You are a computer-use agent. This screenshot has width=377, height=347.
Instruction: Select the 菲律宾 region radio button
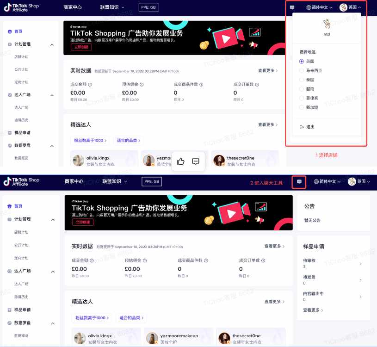(301, 98)
